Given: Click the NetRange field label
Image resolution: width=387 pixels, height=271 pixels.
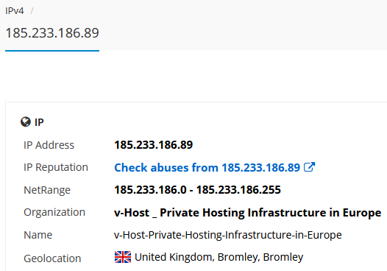Looking at the screenshot, I should [47, 190].
